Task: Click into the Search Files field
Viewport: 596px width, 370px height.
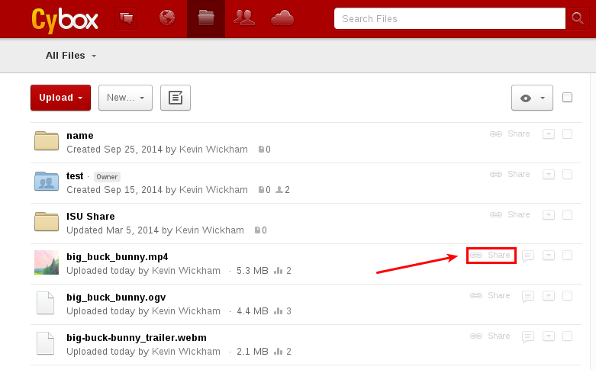Action: (x=449, y=18)
